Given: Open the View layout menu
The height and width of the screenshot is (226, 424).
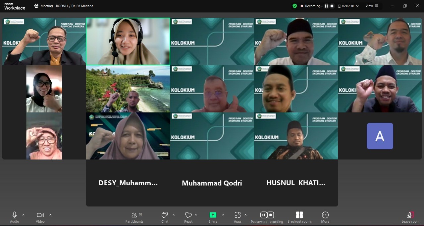Looking at the screenshot, I should point(371,6).
